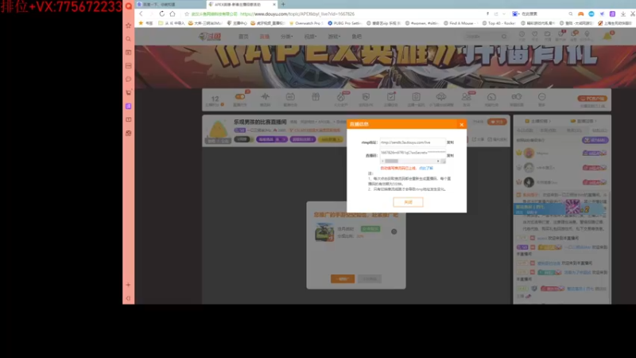The height and width of the screenshot is (358, 636).
Task: Click the purple button in ranking panel
Action: point(595,140)
